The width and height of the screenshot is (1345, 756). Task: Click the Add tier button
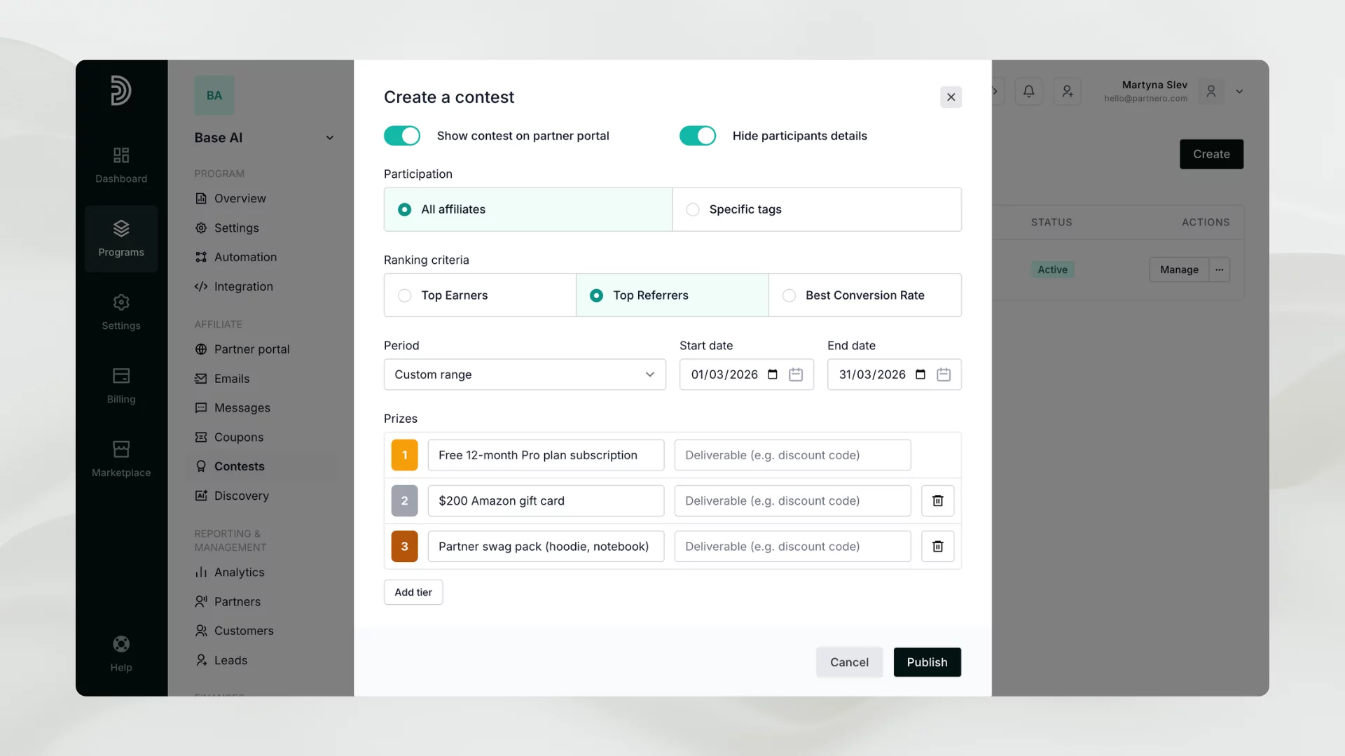pos(413,592)
